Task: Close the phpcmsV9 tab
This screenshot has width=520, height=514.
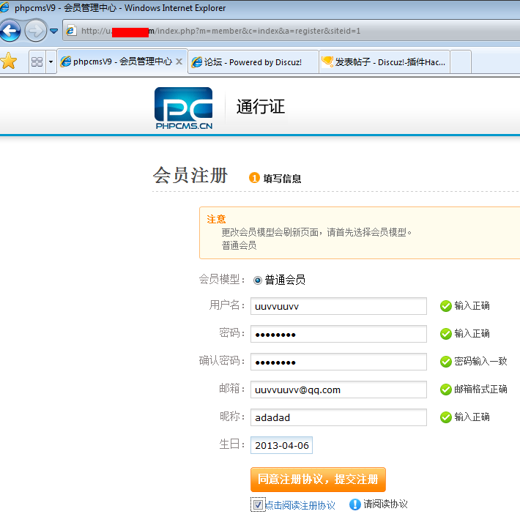Action: tap(179, 62)
